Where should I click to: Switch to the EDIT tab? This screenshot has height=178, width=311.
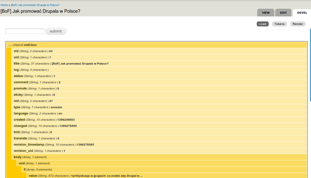pos(283,13)
